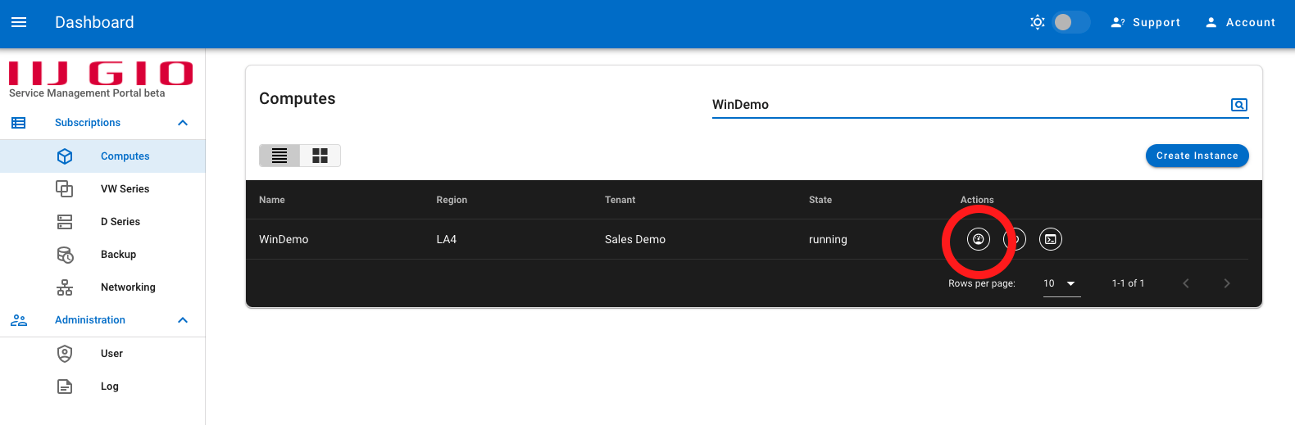This screenshot has width=1295, height=425.
Task: Click the Log document icon
Action: [65, 387]
